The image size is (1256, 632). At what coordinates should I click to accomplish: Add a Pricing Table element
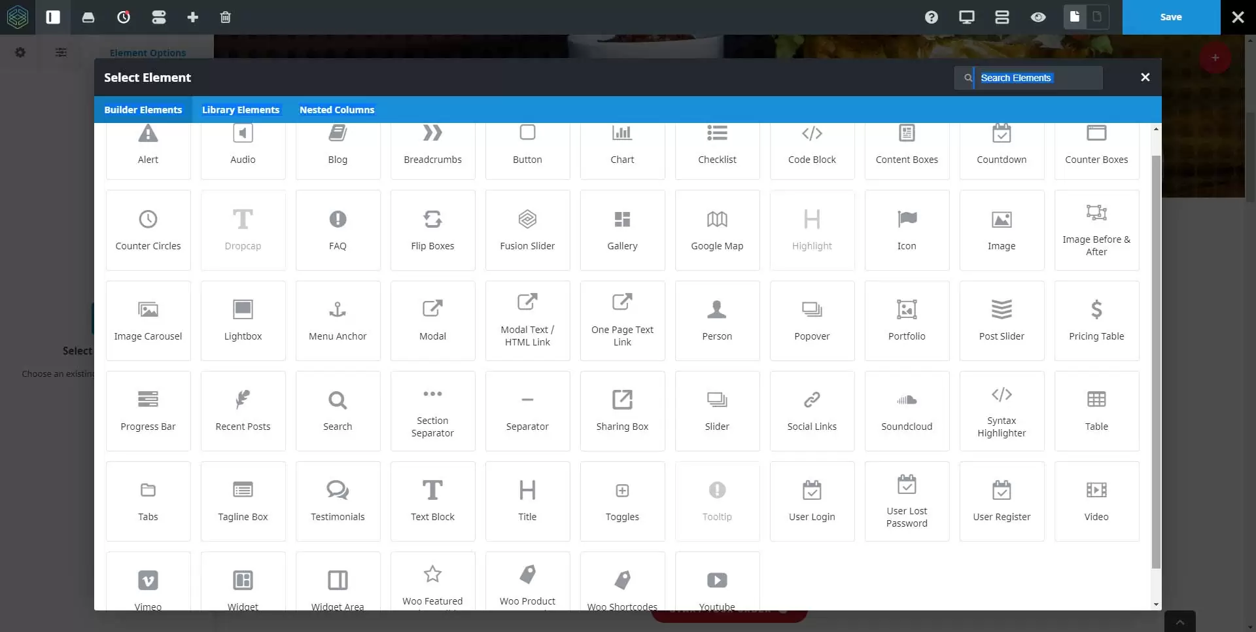pyautogui.click(x=1096, y=321)
